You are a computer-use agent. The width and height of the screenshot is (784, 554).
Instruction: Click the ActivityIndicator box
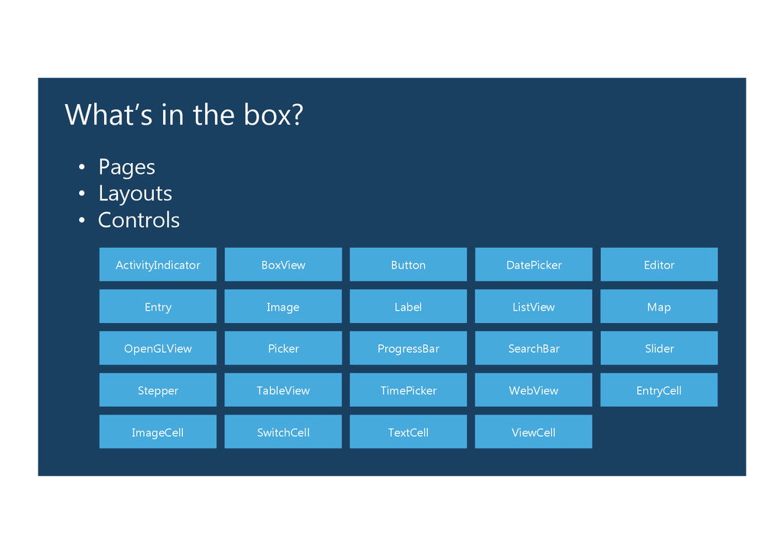(x=158, y=264)
